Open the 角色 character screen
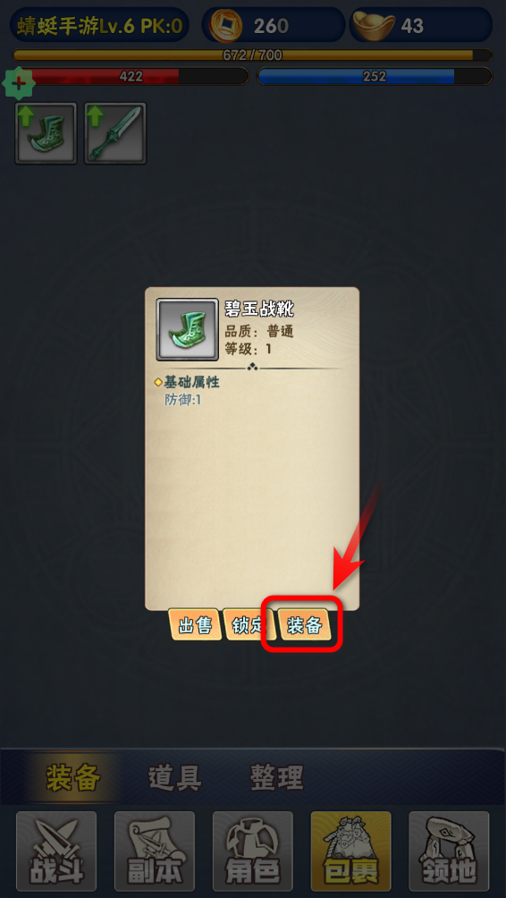Viewport: 506px width, 898px height. 252,850
